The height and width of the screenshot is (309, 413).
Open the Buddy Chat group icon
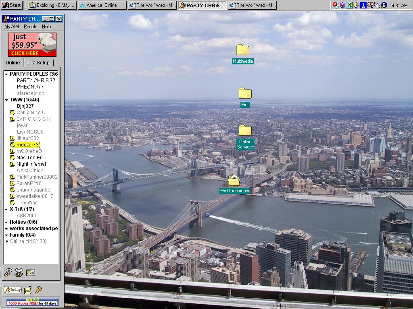pos(19,272)
